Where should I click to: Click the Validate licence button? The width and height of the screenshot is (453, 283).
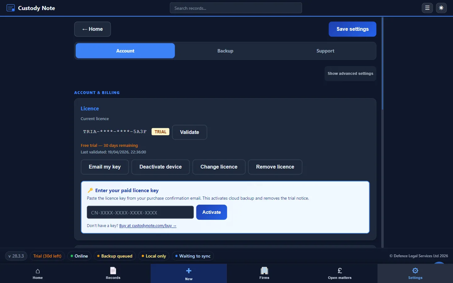tap(189, 132)
